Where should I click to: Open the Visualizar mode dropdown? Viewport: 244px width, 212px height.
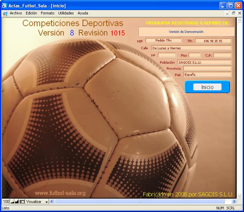37,202
